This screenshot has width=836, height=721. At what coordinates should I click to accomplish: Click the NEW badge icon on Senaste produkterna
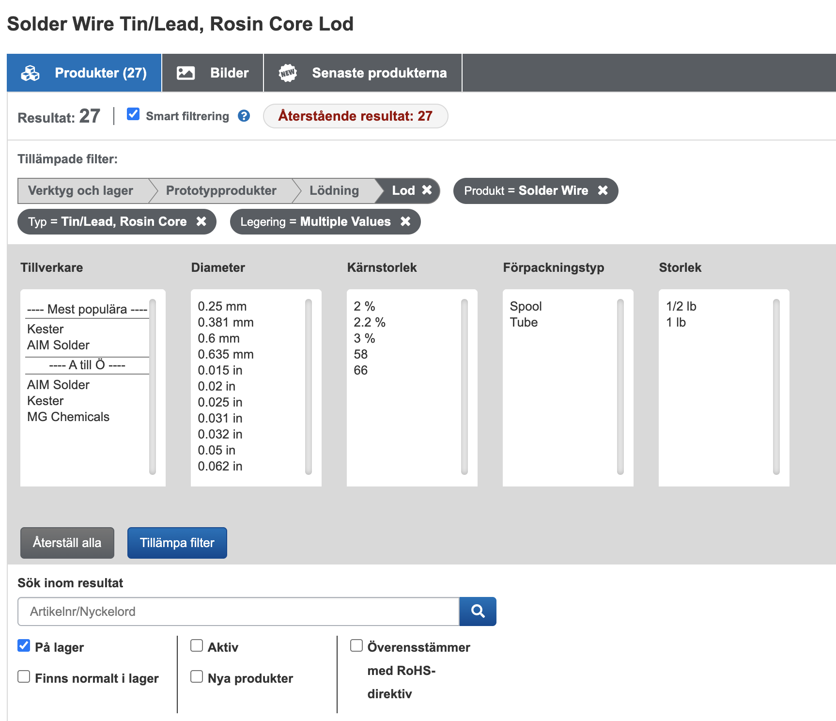(x=288, y=73)
